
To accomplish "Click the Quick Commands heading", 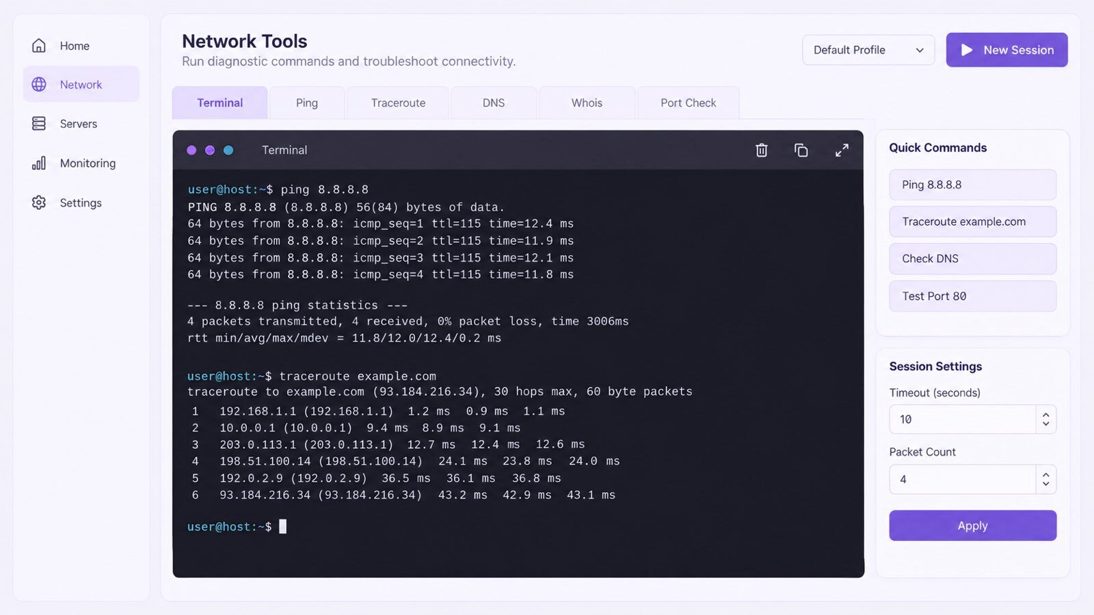I will (x=938, y=148).
